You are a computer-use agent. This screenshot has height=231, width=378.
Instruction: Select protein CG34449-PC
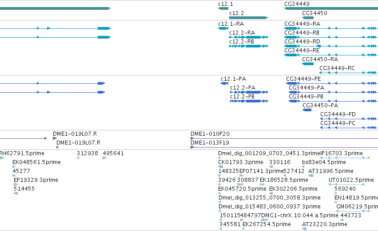point(349,128)
